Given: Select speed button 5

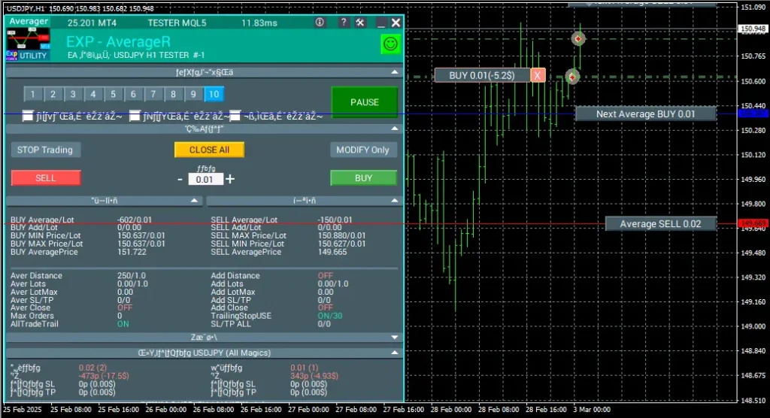Looking at the screenshot, I should pyautogui.click(x=114, y=94).
